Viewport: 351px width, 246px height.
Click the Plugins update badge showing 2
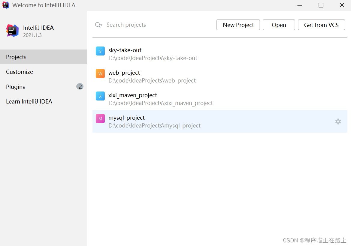tap(80, 86)
